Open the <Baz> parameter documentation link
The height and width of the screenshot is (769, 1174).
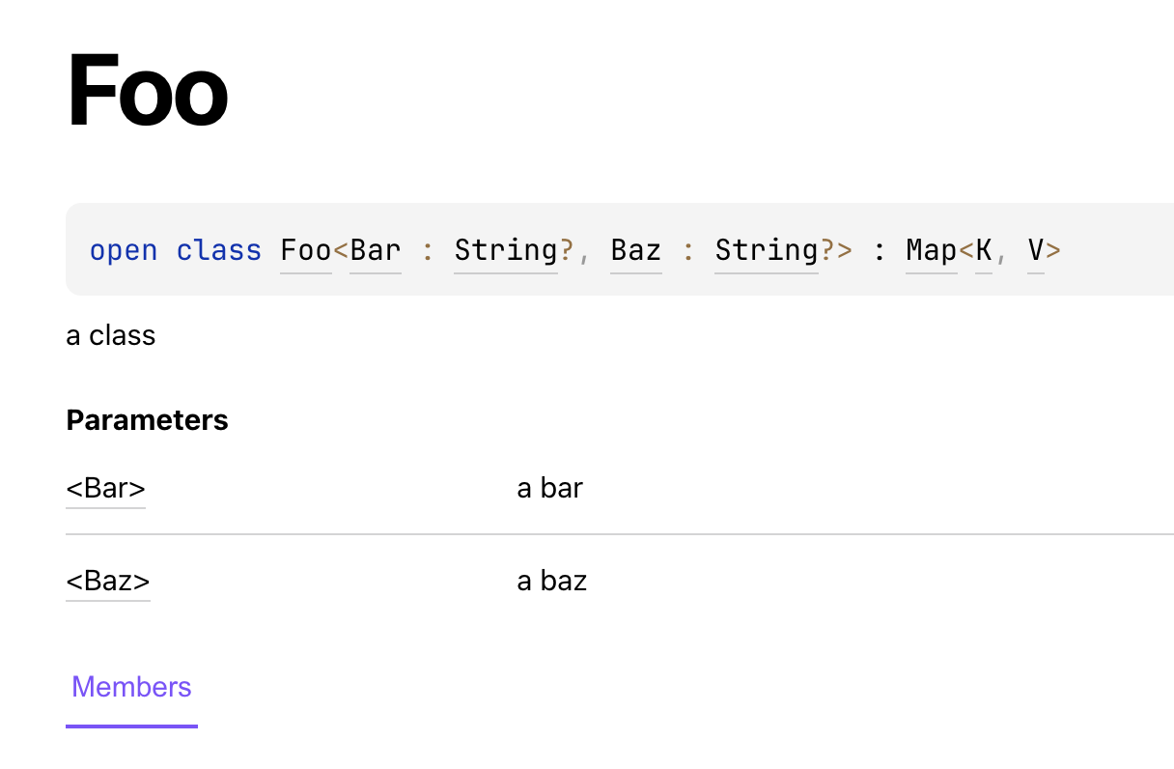(107, 581)
